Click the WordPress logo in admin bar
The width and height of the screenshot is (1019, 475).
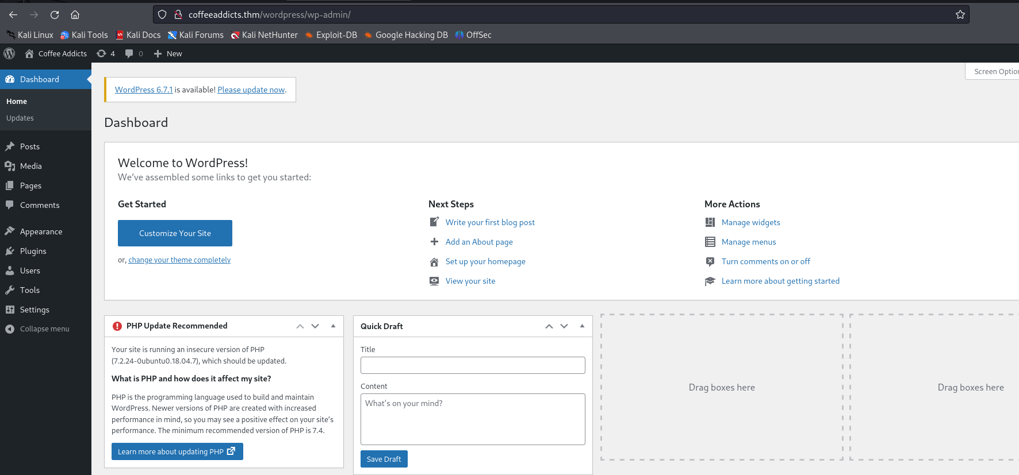(9, 53)
